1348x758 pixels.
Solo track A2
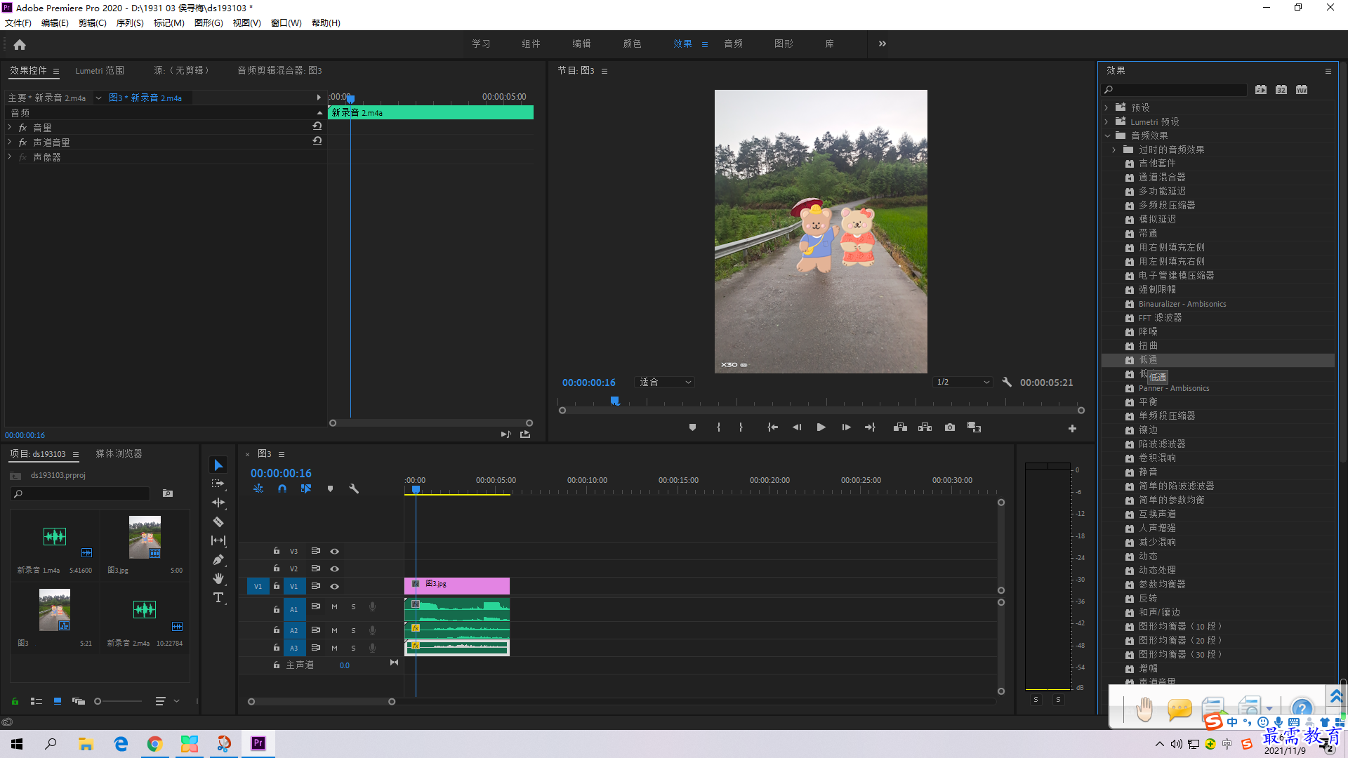coord(353,630)
